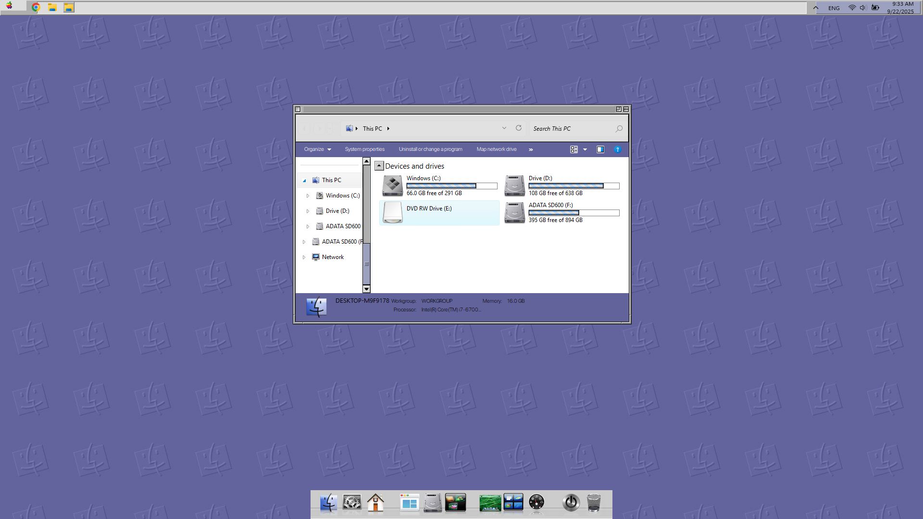Click the Home house icon in dock
Image resolution: width=923 pixels, height=519 pixels.
click(375, 503)
